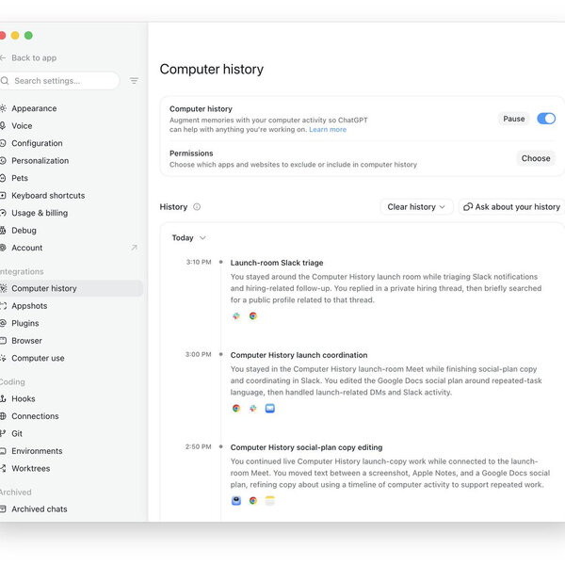The height and width of the screenshot is (565, 565).
Task: Click the settings filter icon beside search
Action: coord(134,81)
